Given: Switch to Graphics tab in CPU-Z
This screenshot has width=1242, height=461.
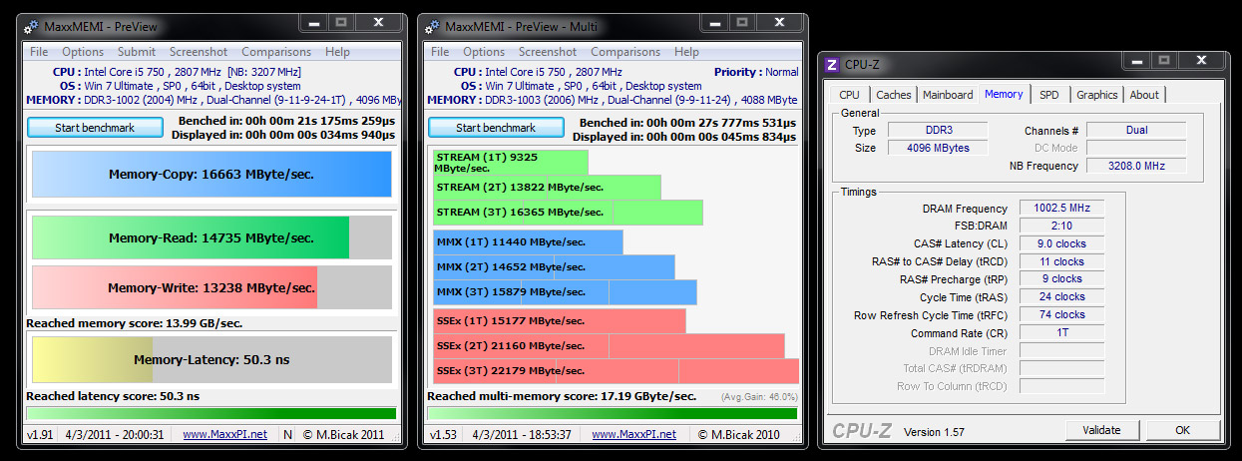Looking at the screenshot, I should [1097, 95].
